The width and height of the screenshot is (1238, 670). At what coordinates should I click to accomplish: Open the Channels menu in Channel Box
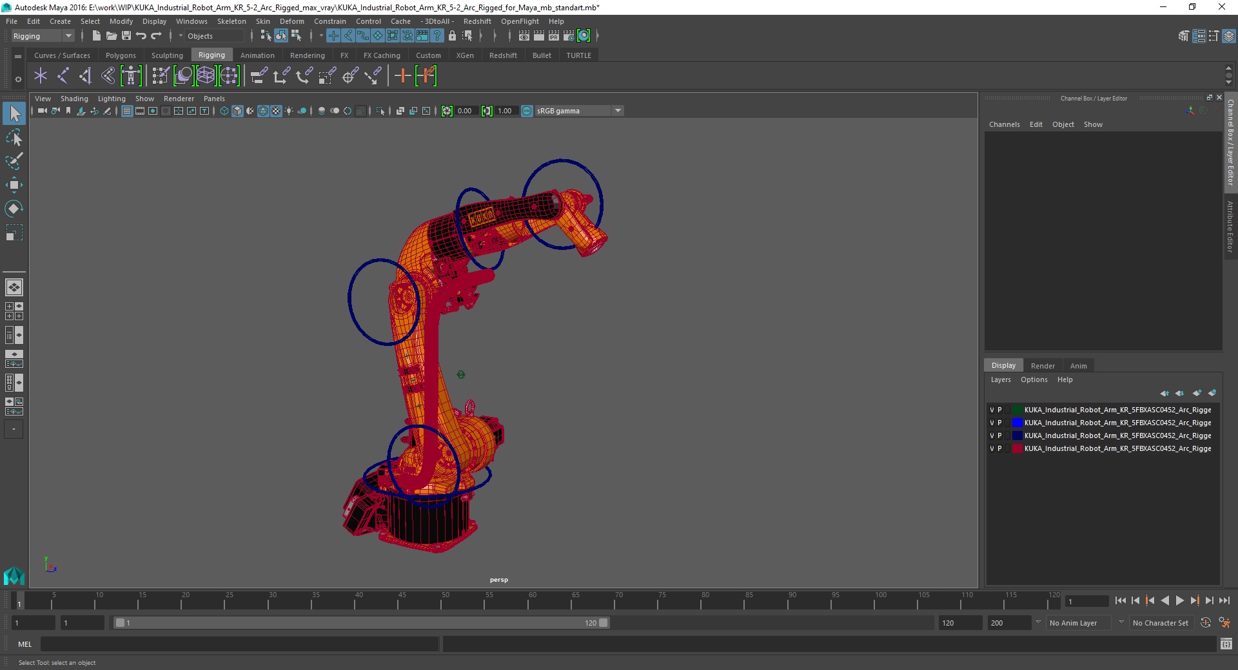[x=1004, y=124]
